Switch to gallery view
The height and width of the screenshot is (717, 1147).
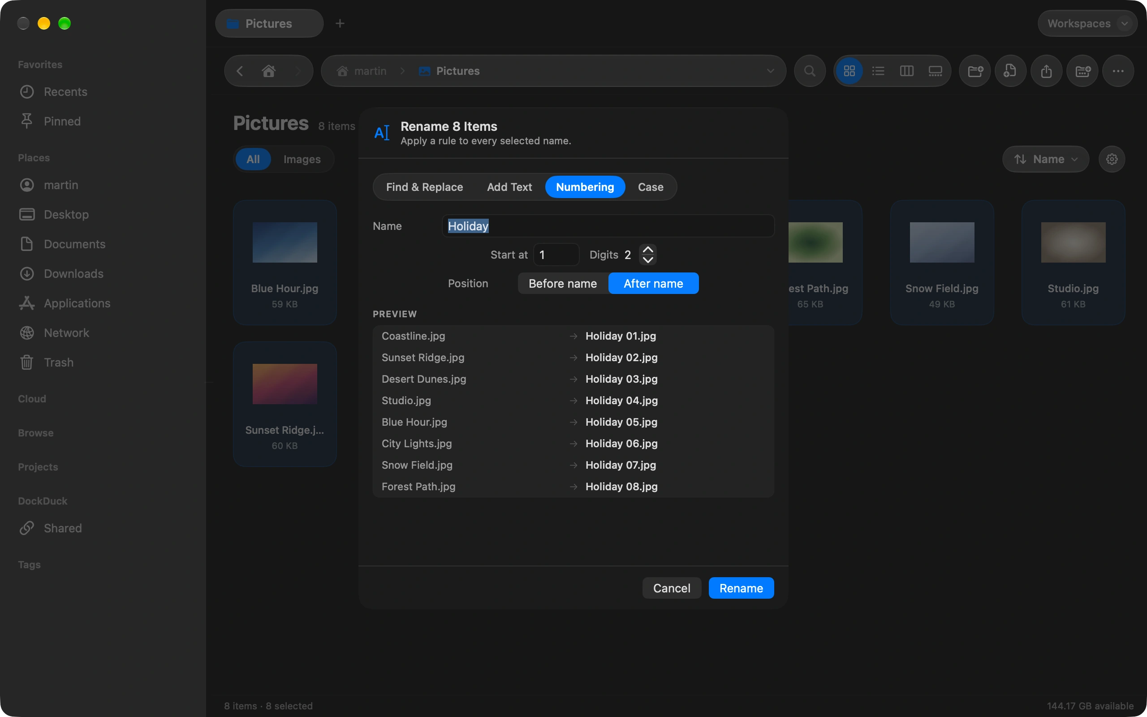click(935, 71)
